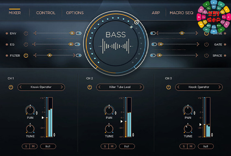231x156 pixels.
Task: Open the OPTIONS tab
Action: 75,13
